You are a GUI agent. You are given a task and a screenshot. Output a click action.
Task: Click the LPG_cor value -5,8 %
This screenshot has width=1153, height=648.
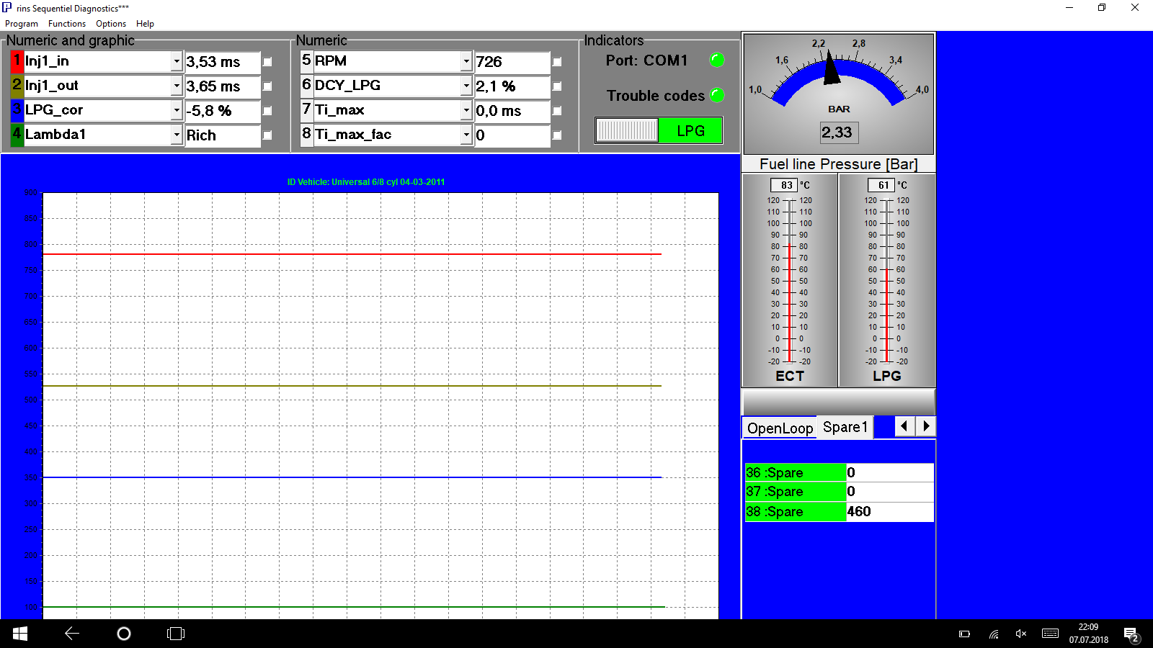[x=222, y=111]
